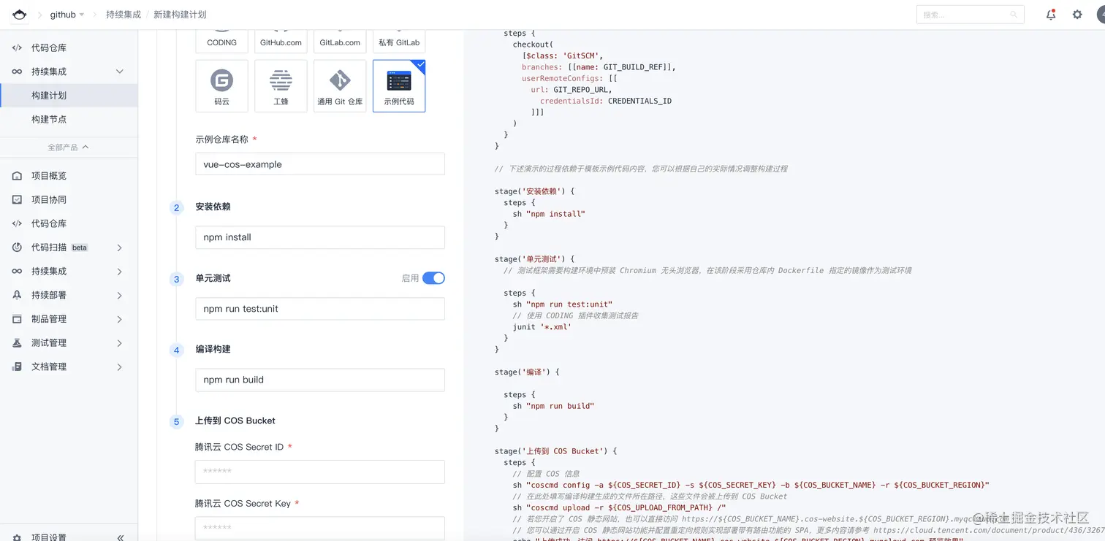Open the notifications bell

(1051, 15)
